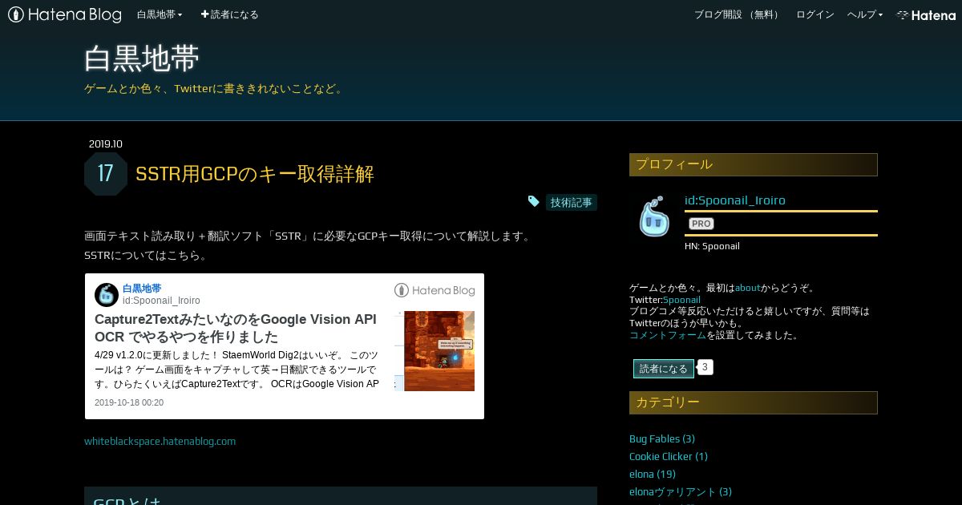Viewport: 962px width, 505px height.
Task: Click the Hatena Blog logo in embedded card
Action: 435,290
